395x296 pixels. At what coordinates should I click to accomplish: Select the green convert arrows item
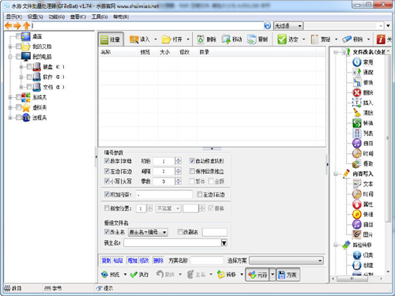pos(357,123)
